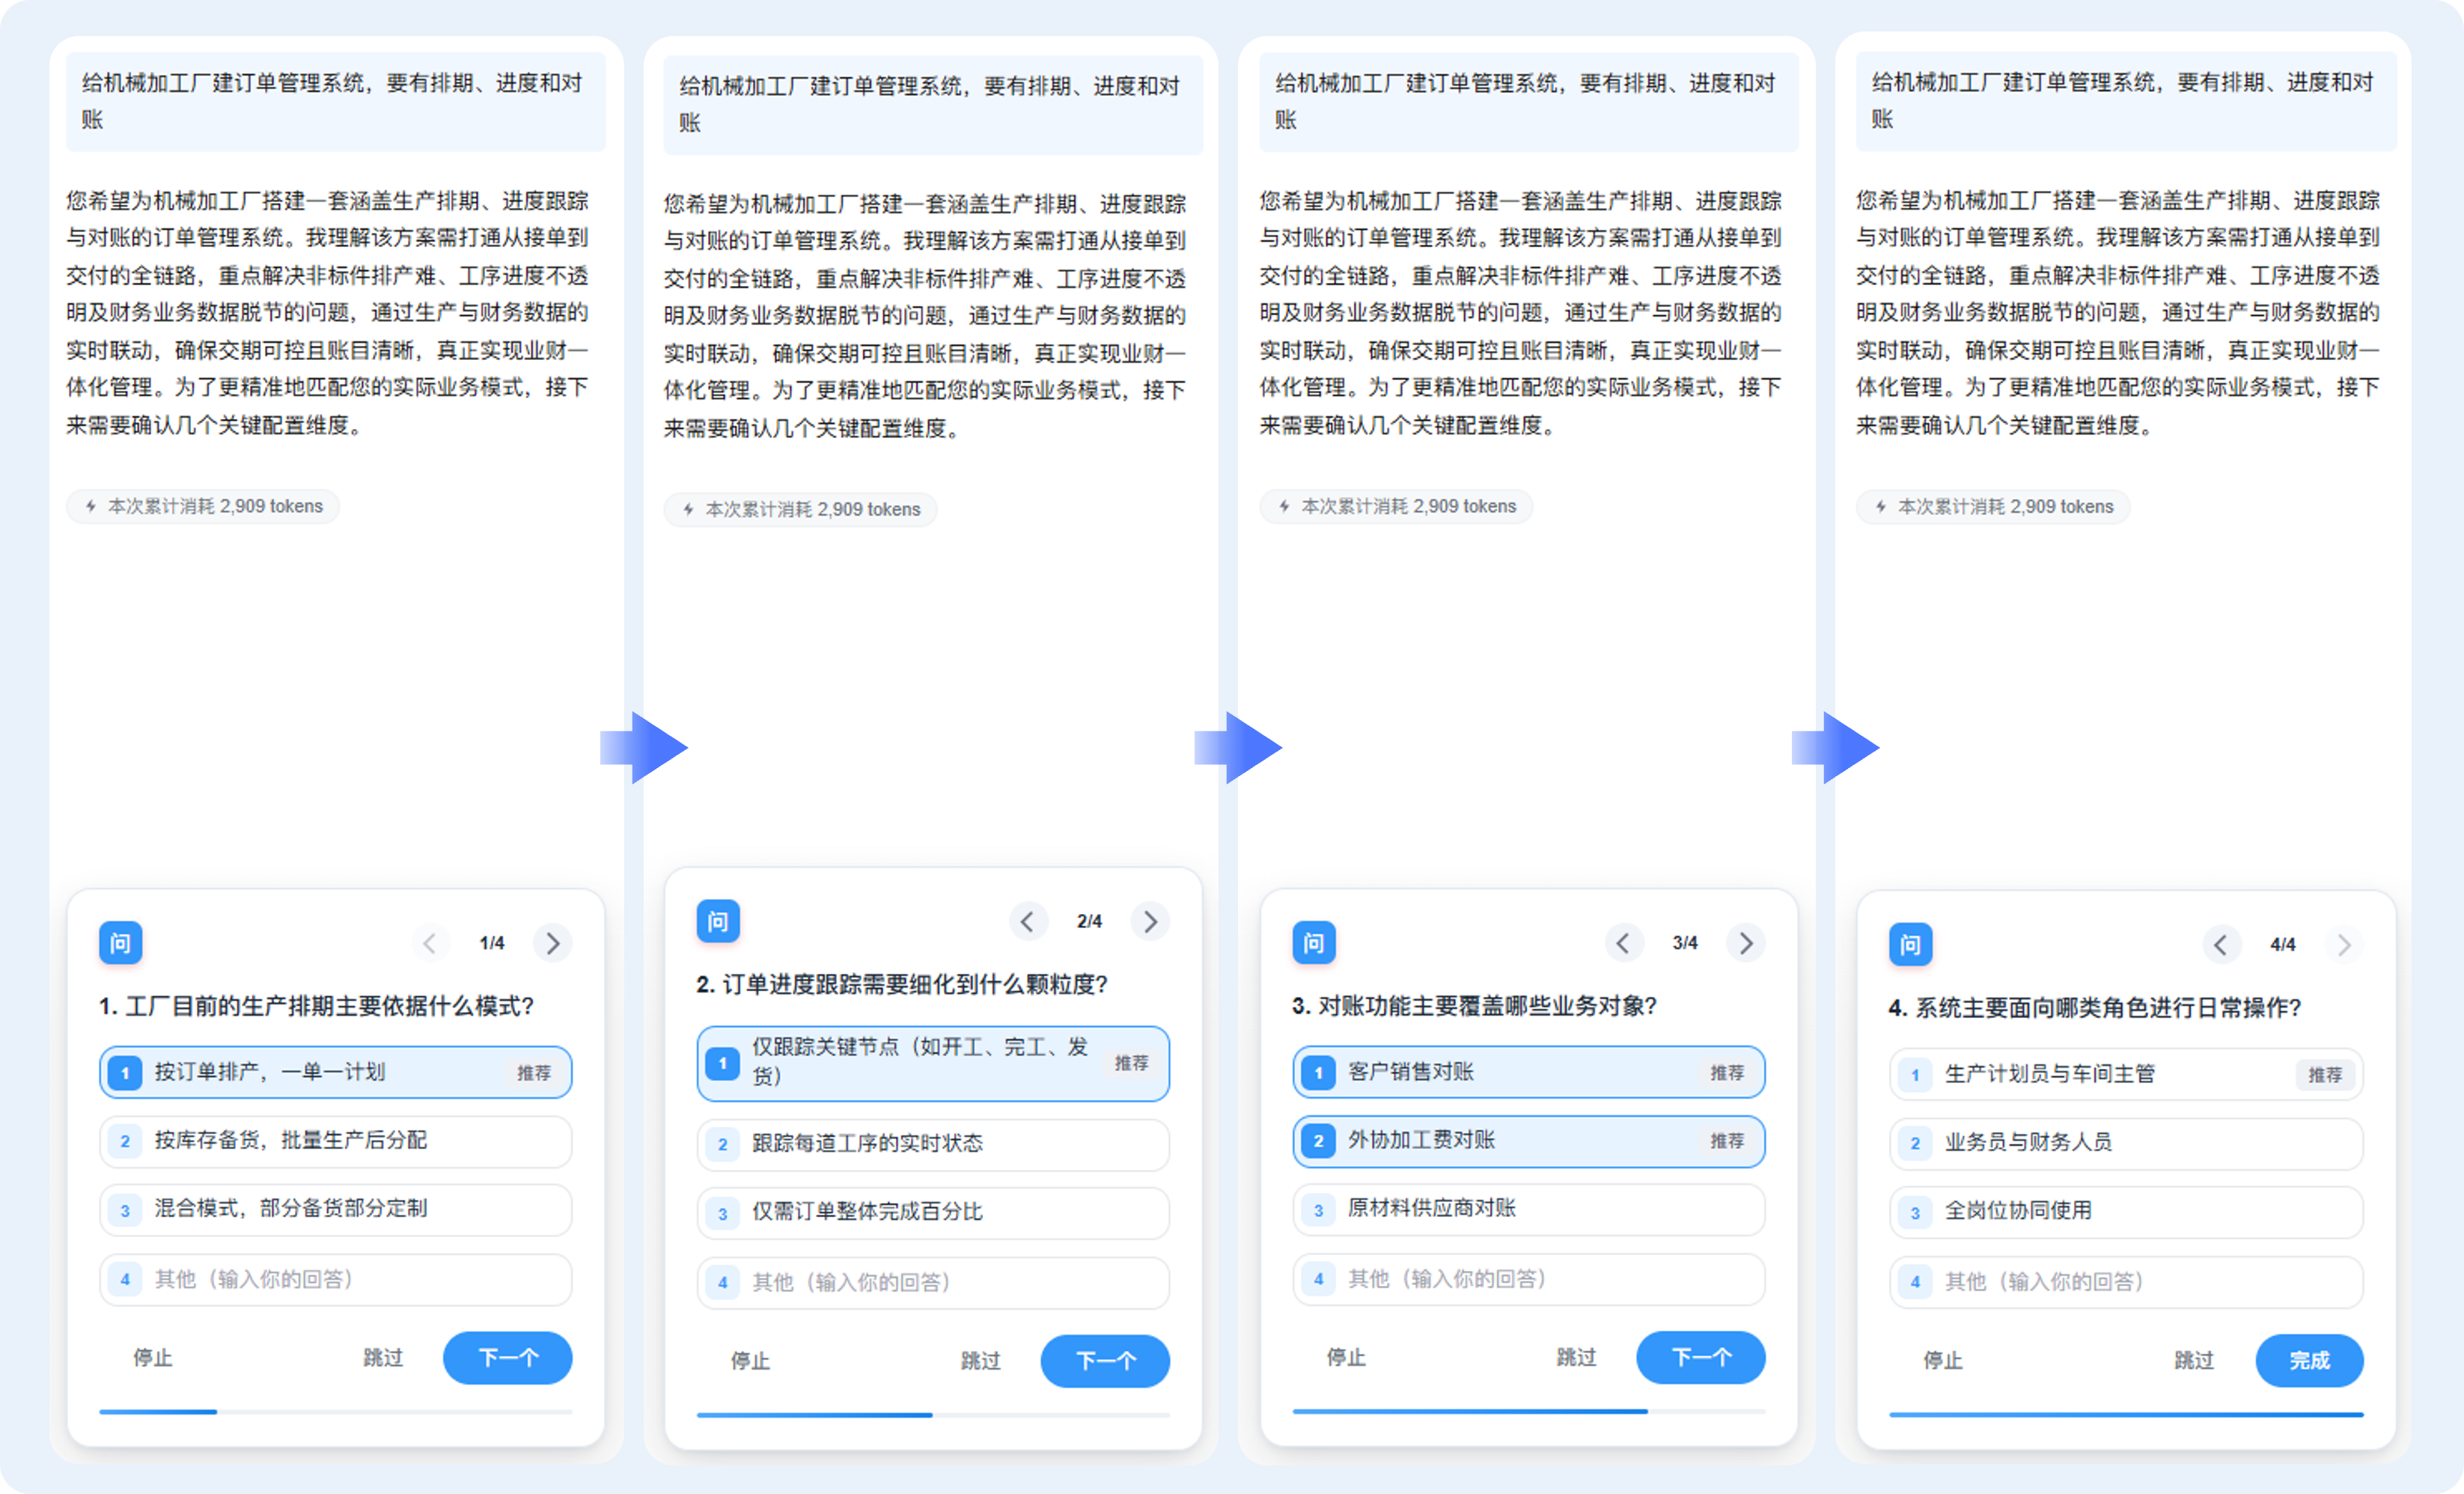2464x1494 pixels.
Task: Click 下一个 button on the 3/4 card
Action: pyautogui.click(x=1701, y=1358)
